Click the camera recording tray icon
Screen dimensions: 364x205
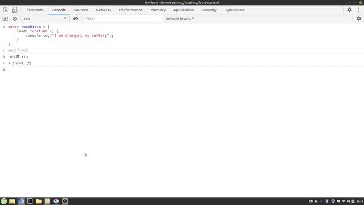pos(311,201)
